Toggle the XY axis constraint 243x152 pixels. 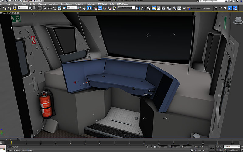pyautogui.click(x=230, y=8)
